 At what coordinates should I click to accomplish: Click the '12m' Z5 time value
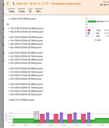pyautogui.click(x=98, y=30)
